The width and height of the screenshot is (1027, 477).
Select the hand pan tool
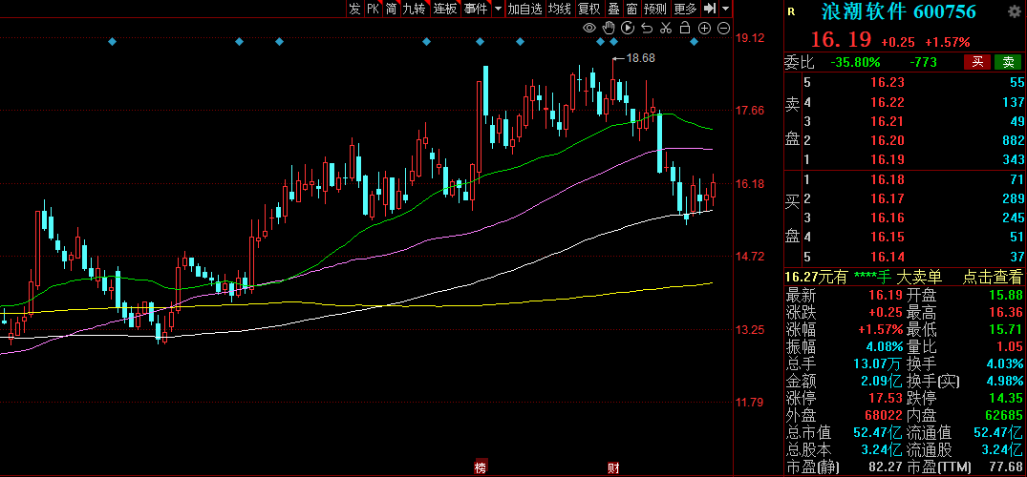coord(609,28)
